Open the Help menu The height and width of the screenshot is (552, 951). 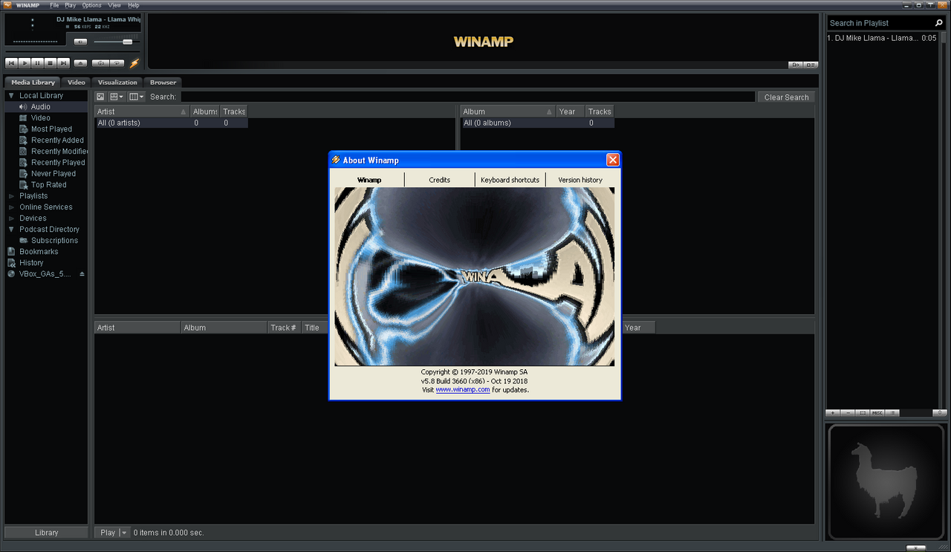[134, 5]
